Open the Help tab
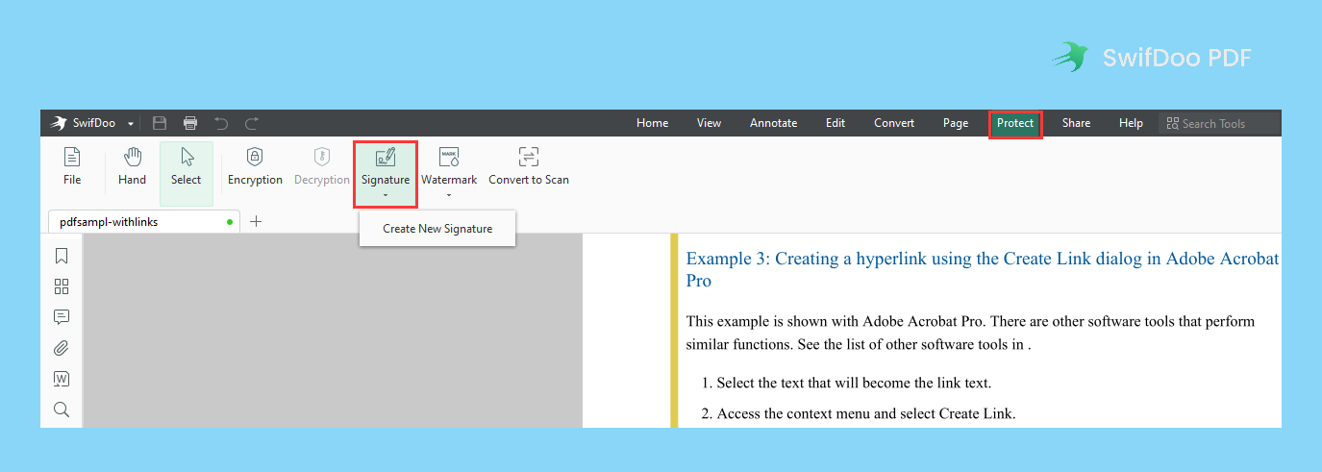 pyautogui.click(x=1131, y=123)
